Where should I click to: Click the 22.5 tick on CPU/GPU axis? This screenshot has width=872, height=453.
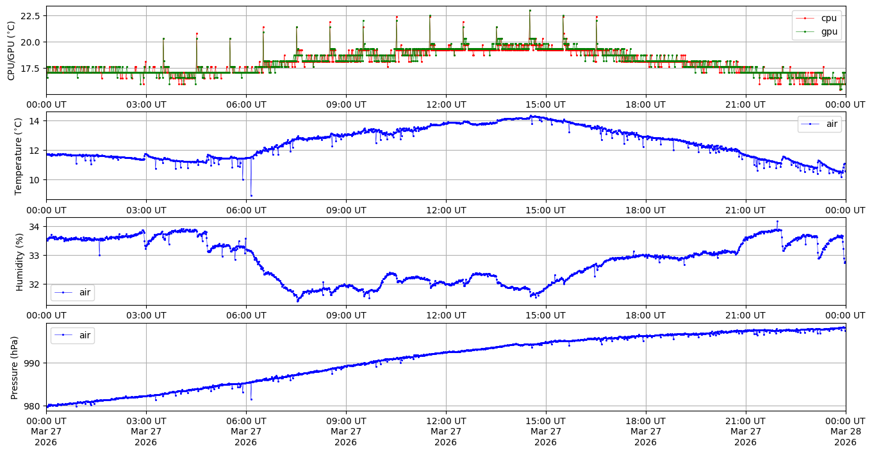point(29,15)
